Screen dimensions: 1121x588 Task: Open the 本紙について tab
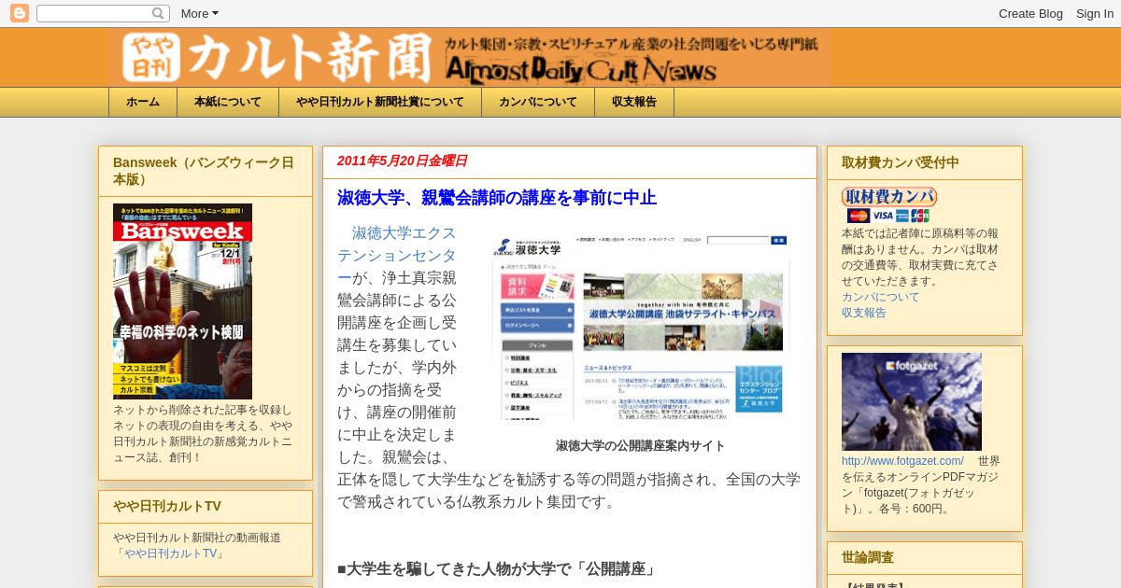(228, 102)
